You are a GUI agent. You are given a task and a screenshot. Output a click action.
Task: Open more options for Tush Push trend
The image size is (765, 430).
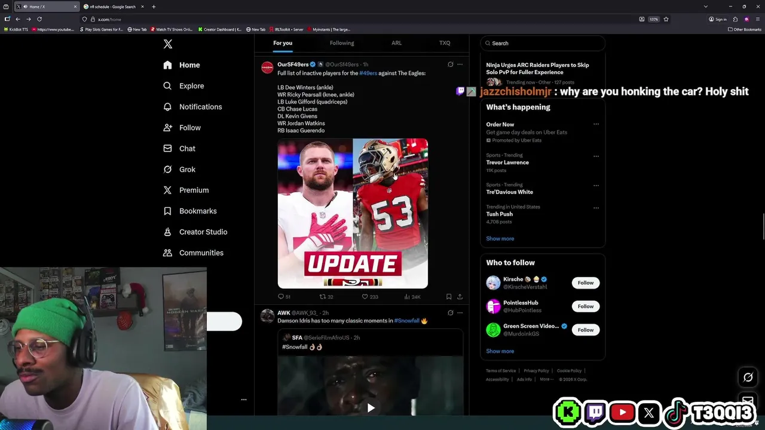tap(596, 207)
